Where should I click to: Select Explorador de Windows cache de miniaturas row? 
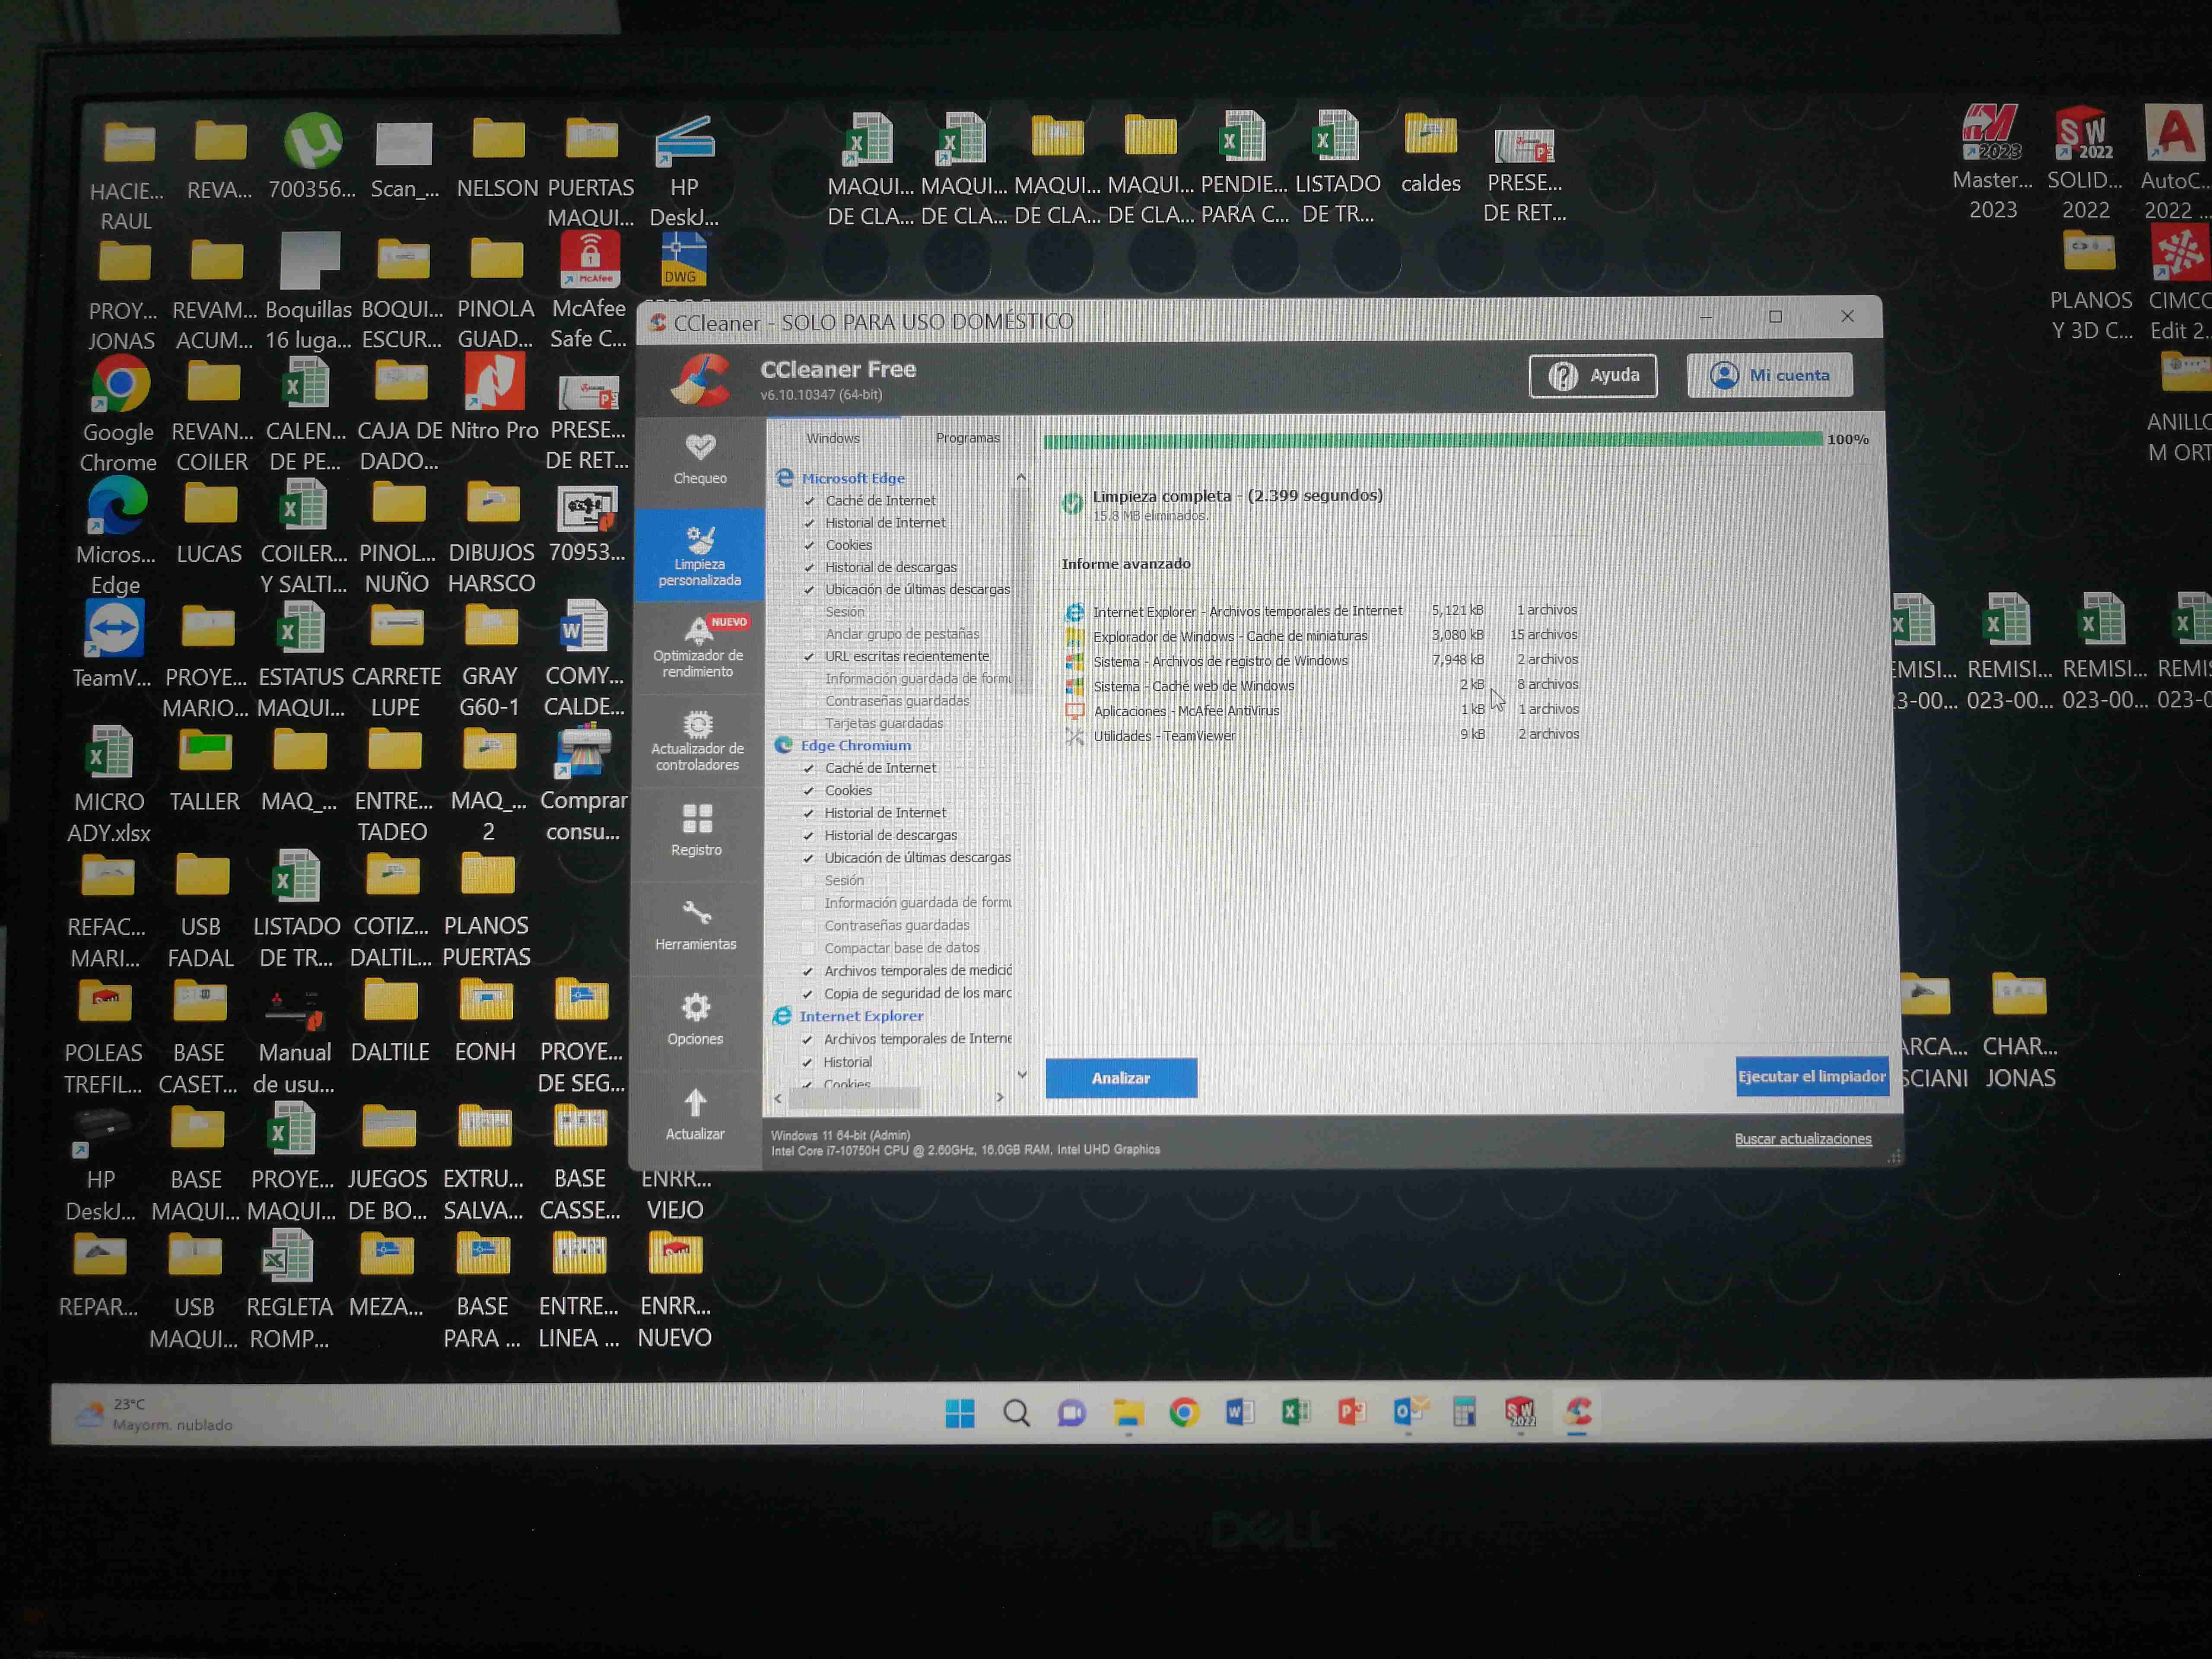pyautogui.click(x=1322, y=636)
